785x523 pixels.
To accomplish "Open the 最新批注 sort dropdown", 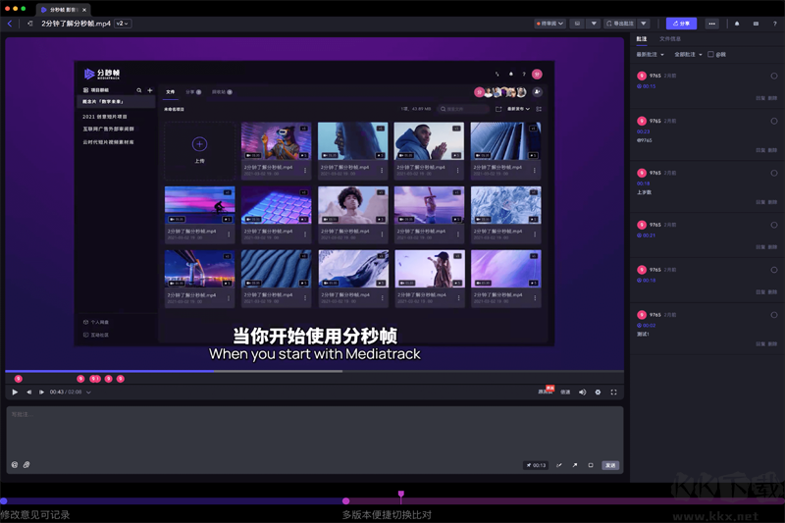I will 650,55.
